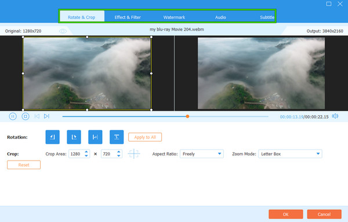This screenshot has width=348, height=222.
Task: Increase crop width value
Action: pos(86,152)
